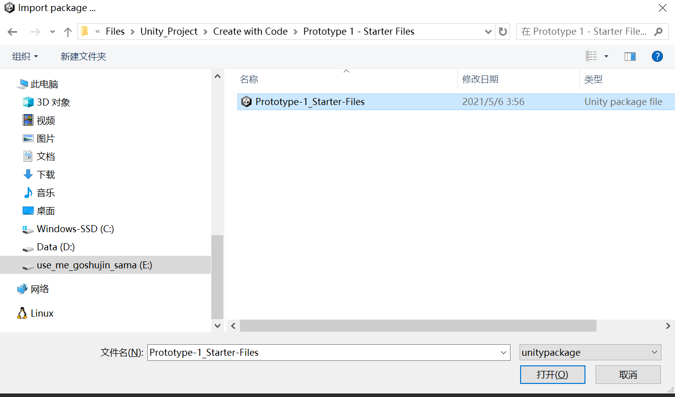Open the filename suggestions dropdown
Screen dimensions: 675x397
pos(504,352)
